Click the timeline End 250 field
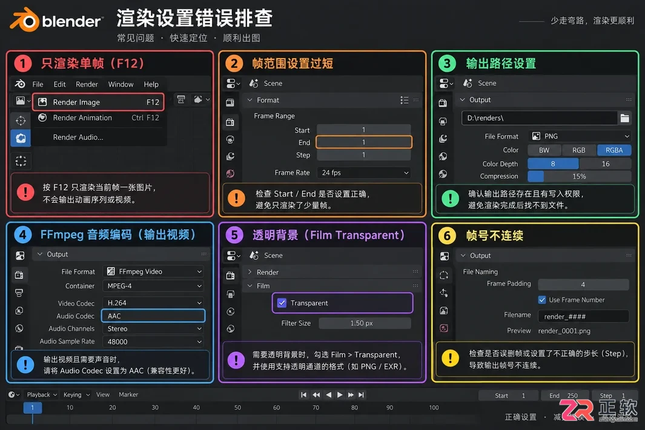 [x=564, y=395]
